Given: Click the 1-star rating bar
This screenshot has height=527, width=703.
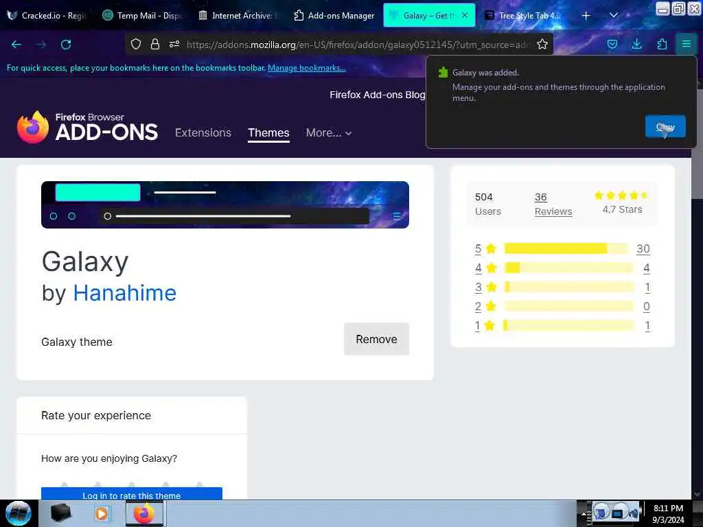Looking at the screenshot, I should coord(569,325).
